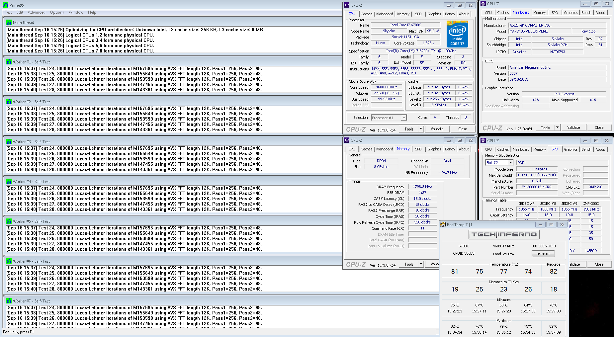Click Tools button in CPU-Z Memory window
Image resolution: width=614 pixels, height=337 pixels.
click(x=409, y=264)
